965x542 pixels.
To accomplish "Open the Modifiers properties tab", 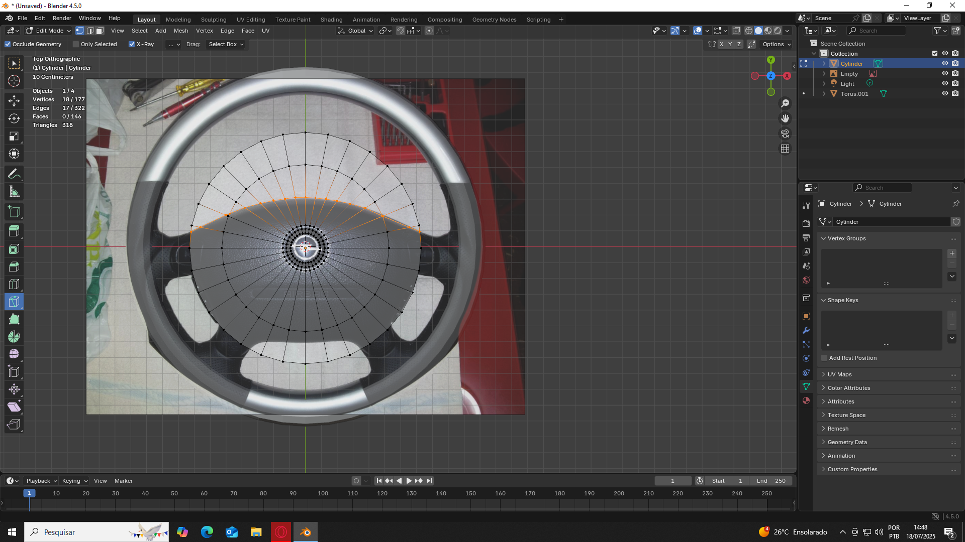I will click(806, 330).
